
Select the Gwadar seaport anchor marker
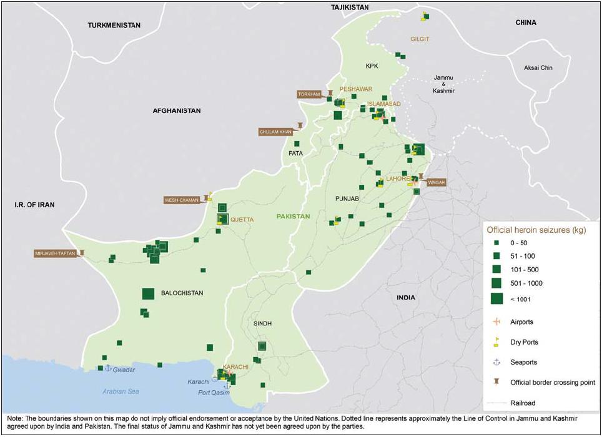point(107,368)
